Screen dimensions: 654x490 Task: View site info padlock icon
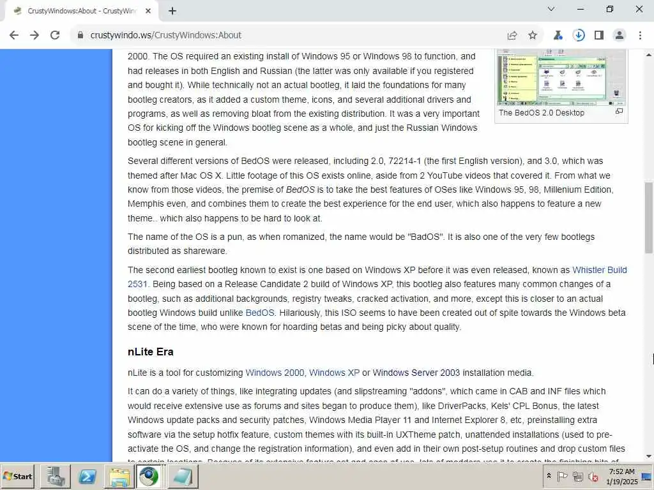click(x=80, y=35)
